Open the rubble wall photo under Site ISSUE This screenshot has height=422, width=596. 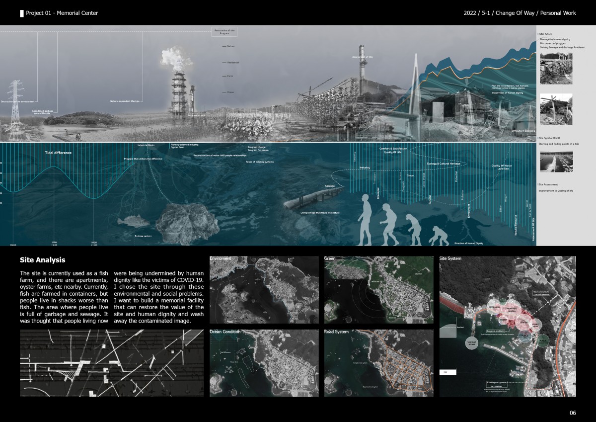click(556, 68)
